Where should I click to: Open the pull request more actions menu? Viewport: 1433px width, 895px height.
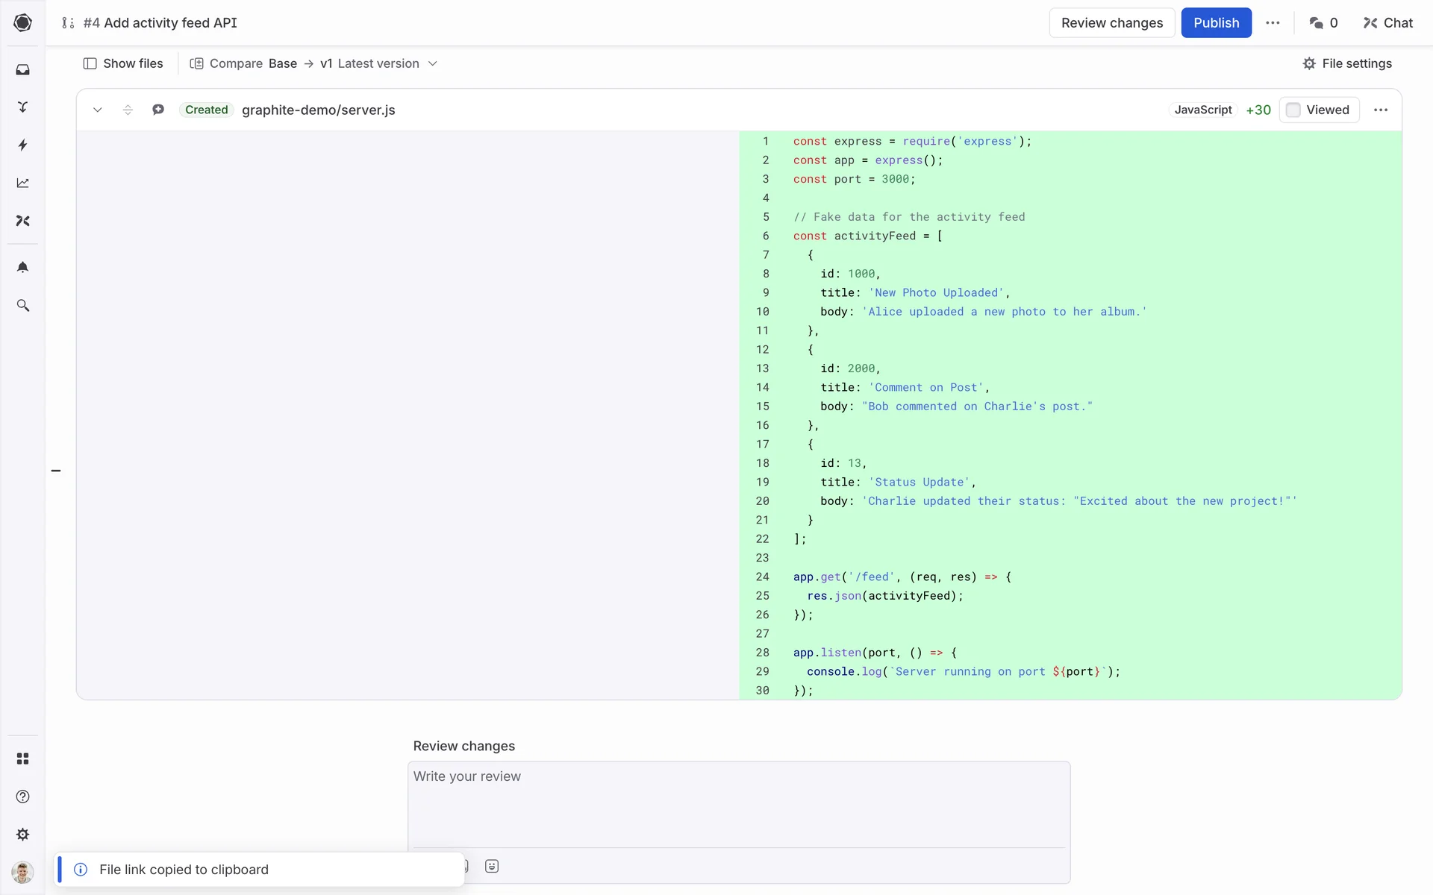(1273, 22)
